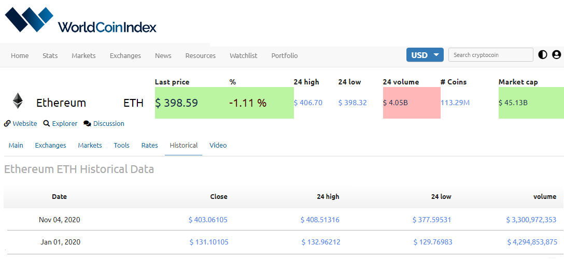Image resolution: width=564 pixels, height=259 pixels.
Task: Click Nov 04 close price $ 403.06105
Action: point(208,220)
